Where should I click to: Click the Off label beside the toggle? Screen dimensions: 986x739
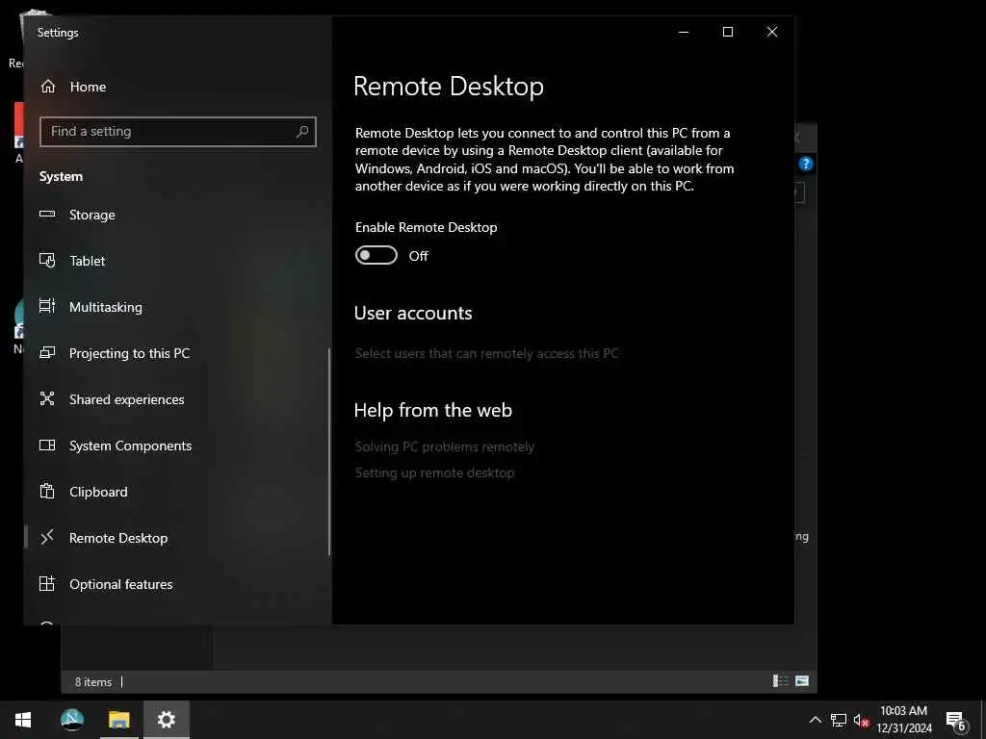(418, 256)
